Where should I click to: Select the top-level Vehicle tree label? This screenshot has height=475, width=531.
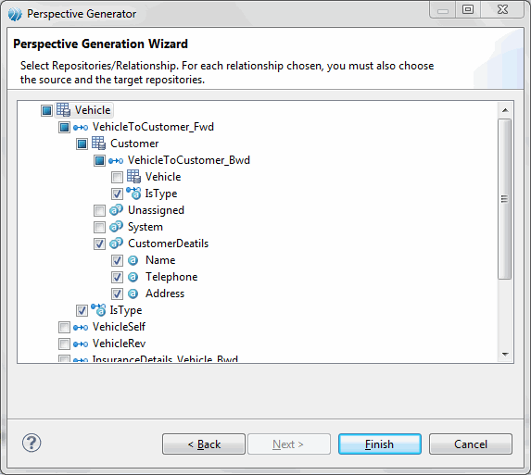coord(93,110)
